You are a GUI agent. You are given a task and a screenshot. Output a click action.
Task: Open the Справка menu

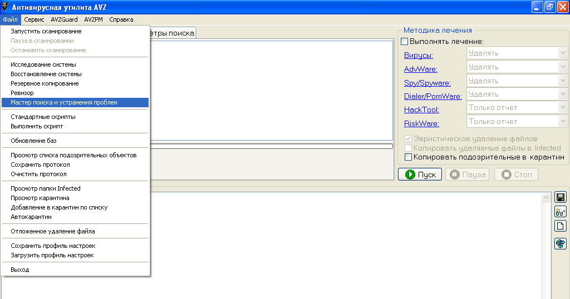[x=121, y=19]
